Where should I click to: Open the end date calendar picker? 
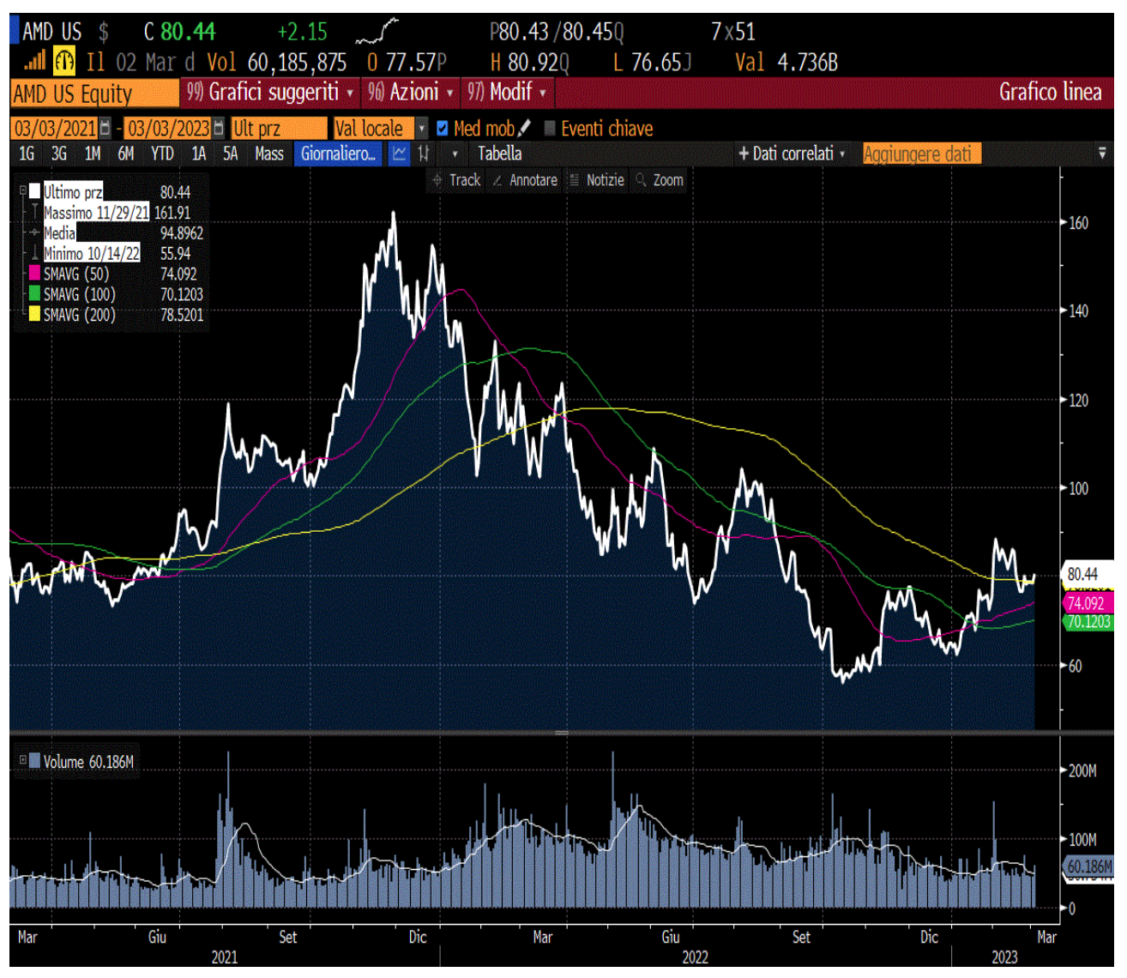(220, 129)
